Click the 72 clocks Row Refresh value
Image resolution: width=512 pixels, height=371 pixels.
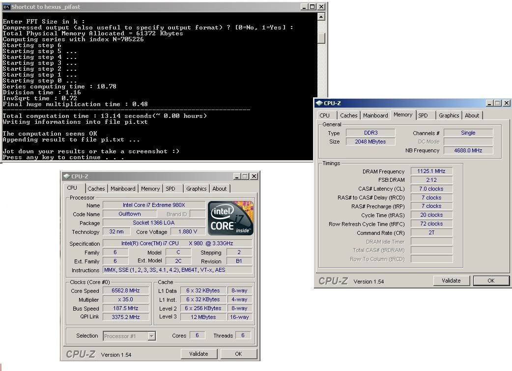point(431,224)
